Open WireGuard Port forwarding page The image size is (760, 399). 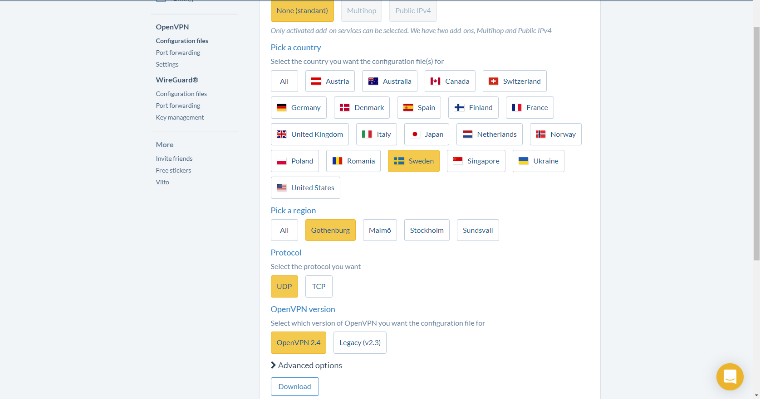pos(178,106)
